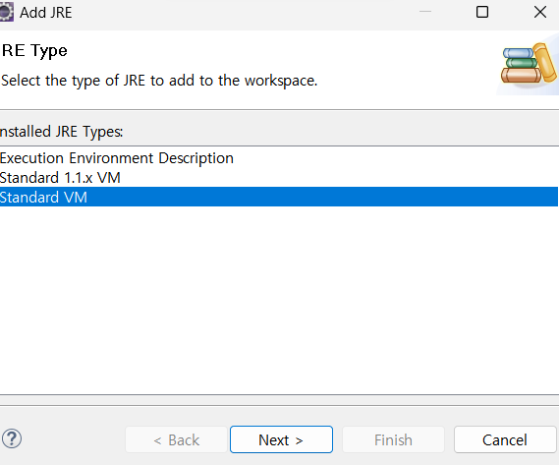This screenshot has width=559, height=465.
Task: Click the disabled Finish button
Action: coord(393,439)
